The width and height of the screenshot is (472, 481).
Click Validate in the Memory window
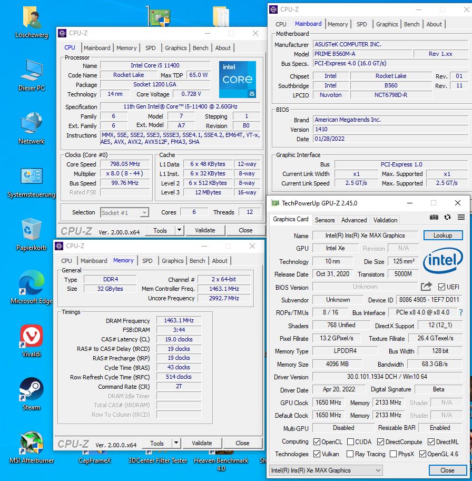[x=202, y=443]
